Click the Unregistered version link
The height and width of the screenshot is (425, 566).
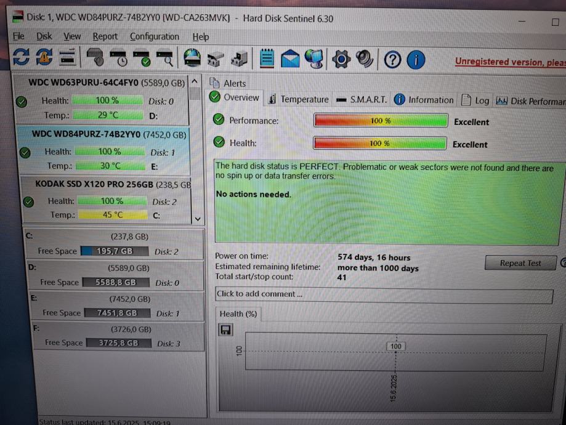(511, 62)
